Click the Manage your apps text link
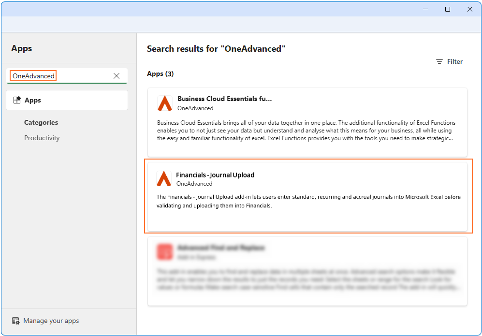The image size is (482, 336). (51, 321)
